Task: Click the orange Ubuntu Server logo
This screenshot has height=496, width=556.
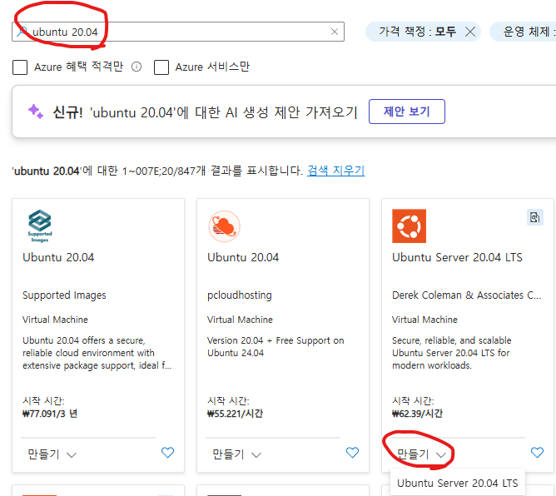Action: pyautogui.click(x=409, y=226)
